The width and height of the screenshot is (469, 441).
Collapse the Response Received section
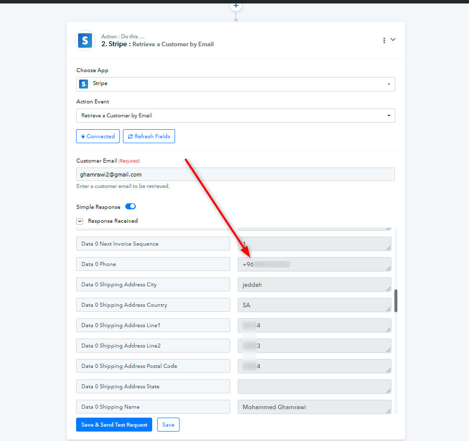80,221
